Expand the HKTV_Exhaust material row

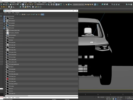point(6,38)
